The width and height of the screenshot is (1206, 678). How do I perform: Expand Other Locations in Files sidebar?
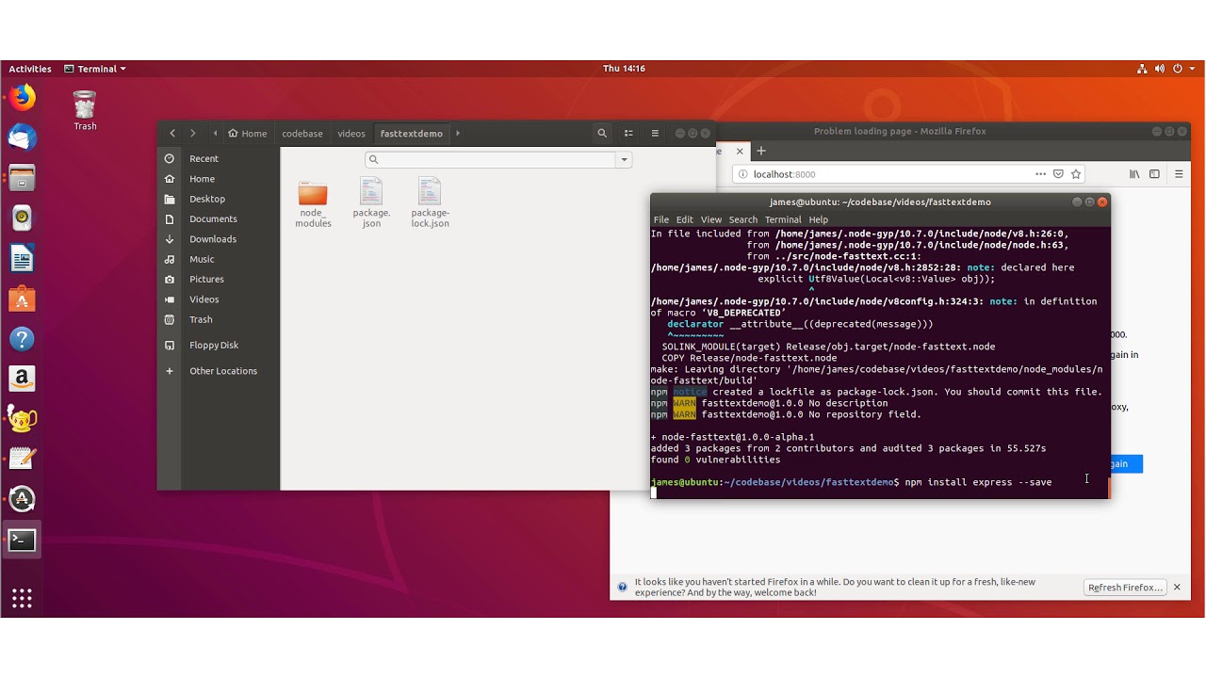pyautogui.click(x=223, y=371)
